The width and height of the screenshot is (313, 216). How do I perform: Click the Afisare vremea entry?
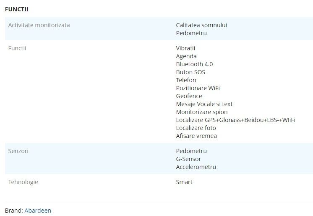tap(196, 136)
